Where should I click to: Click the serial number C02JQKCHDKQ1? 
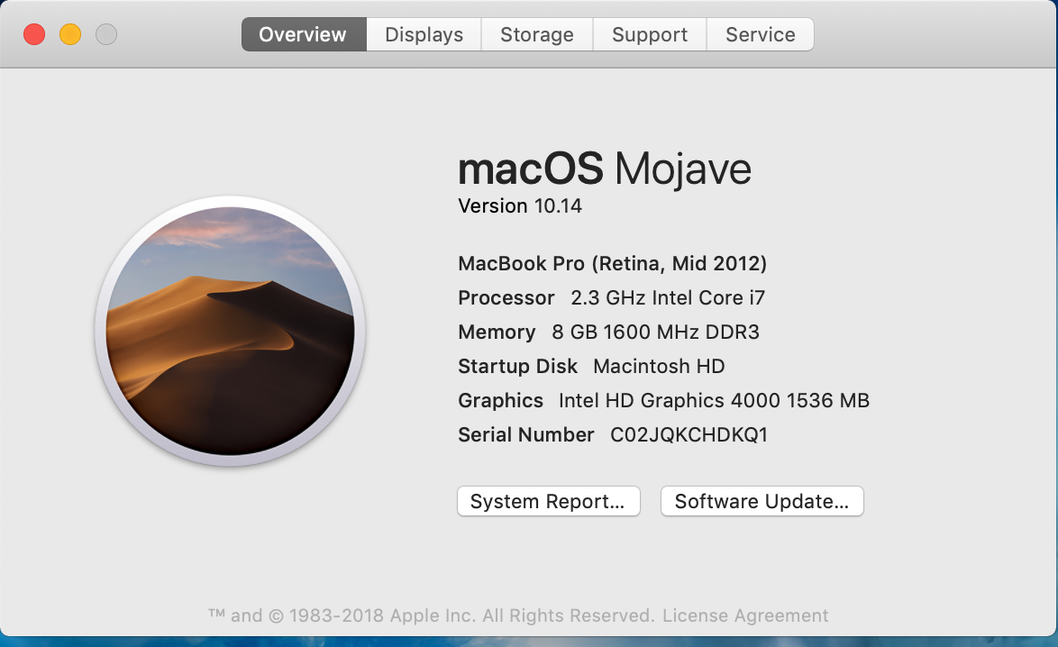tap(689, 435)
